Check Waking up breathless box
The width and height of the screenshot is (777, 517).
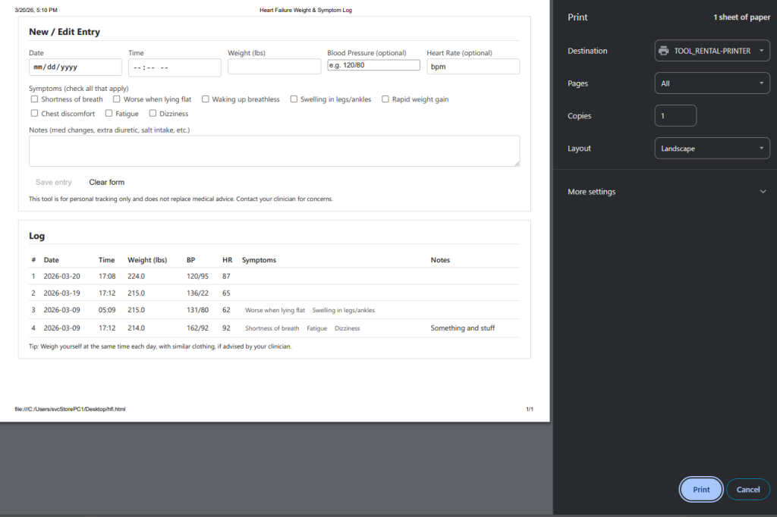[x=205, y=99]
